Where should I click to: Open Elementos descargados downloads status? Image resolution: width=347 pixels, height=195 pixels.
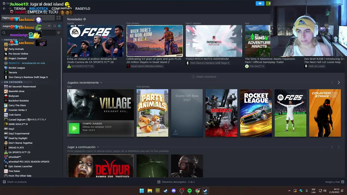176,182
